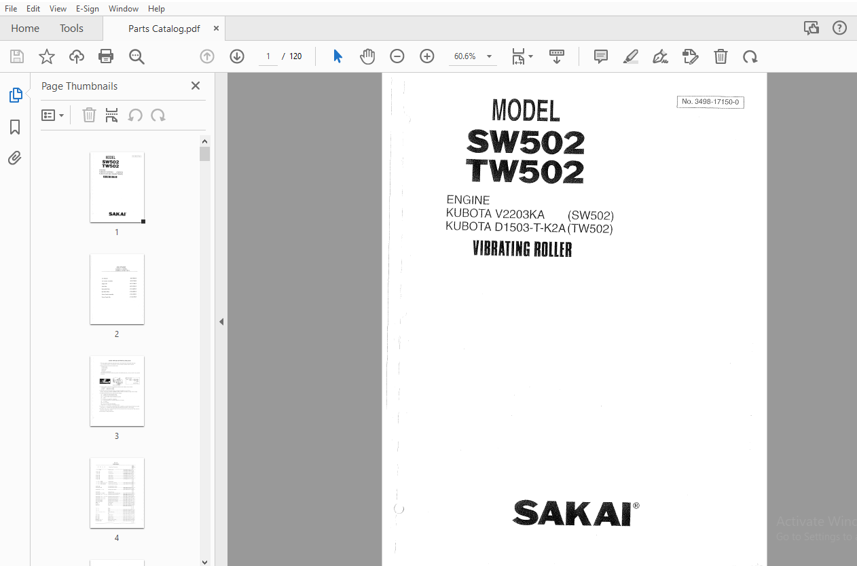Print the document using printer icon
This screenshot has height=566, width=857.
(106, 56)
